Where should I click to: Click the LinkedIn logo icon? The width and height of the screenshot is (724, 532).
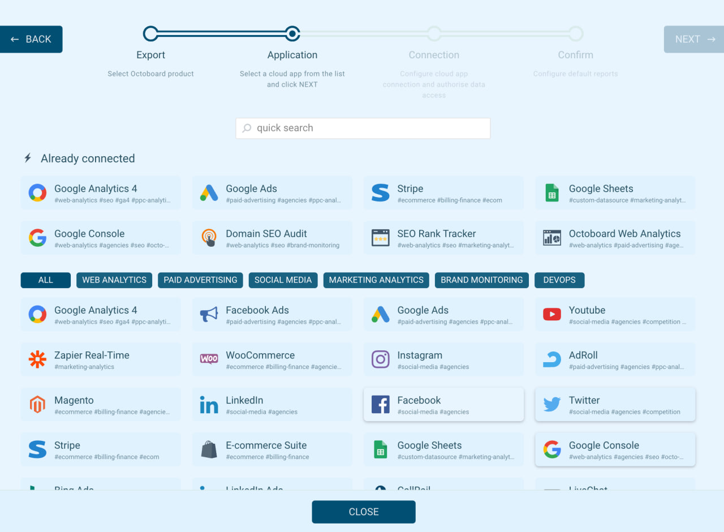pos(209,404)
